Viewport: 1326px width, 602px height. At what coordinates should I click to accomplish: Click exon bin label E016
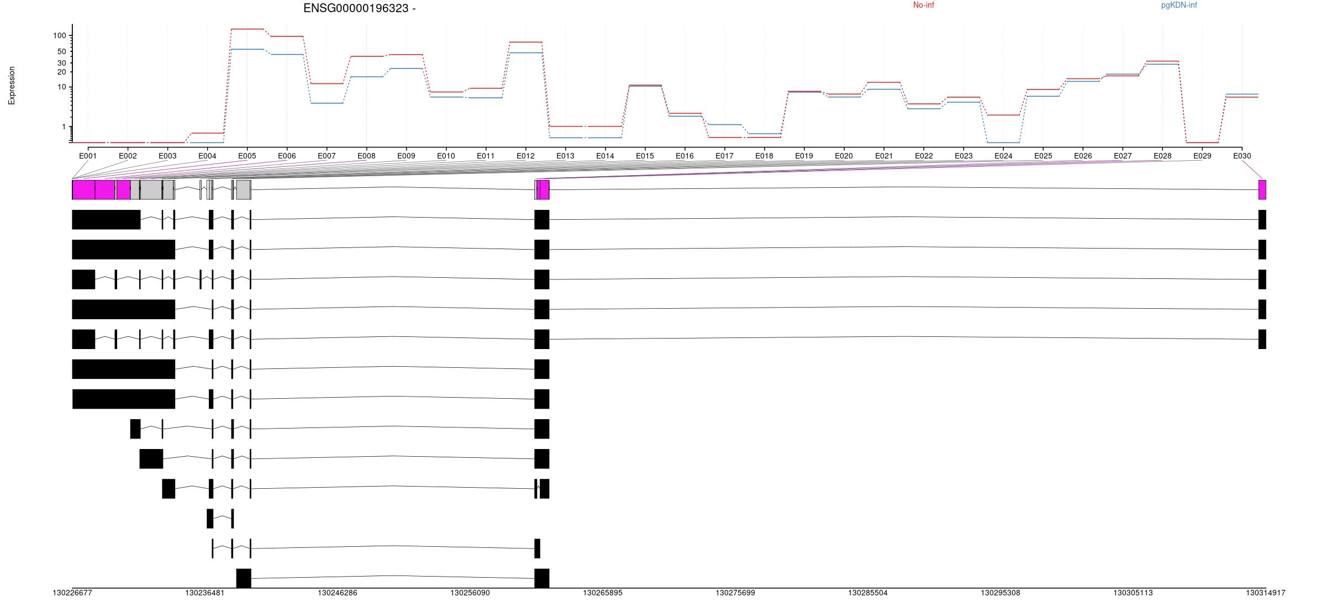[685, 156]
